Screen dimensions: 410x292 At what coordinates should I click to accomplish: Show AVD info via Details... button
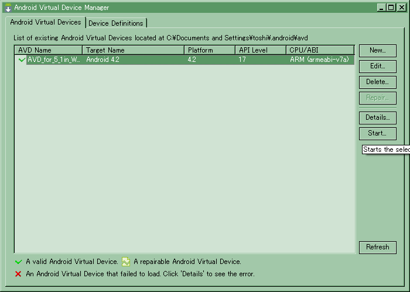pyautogui.click(x=378, y=118)
